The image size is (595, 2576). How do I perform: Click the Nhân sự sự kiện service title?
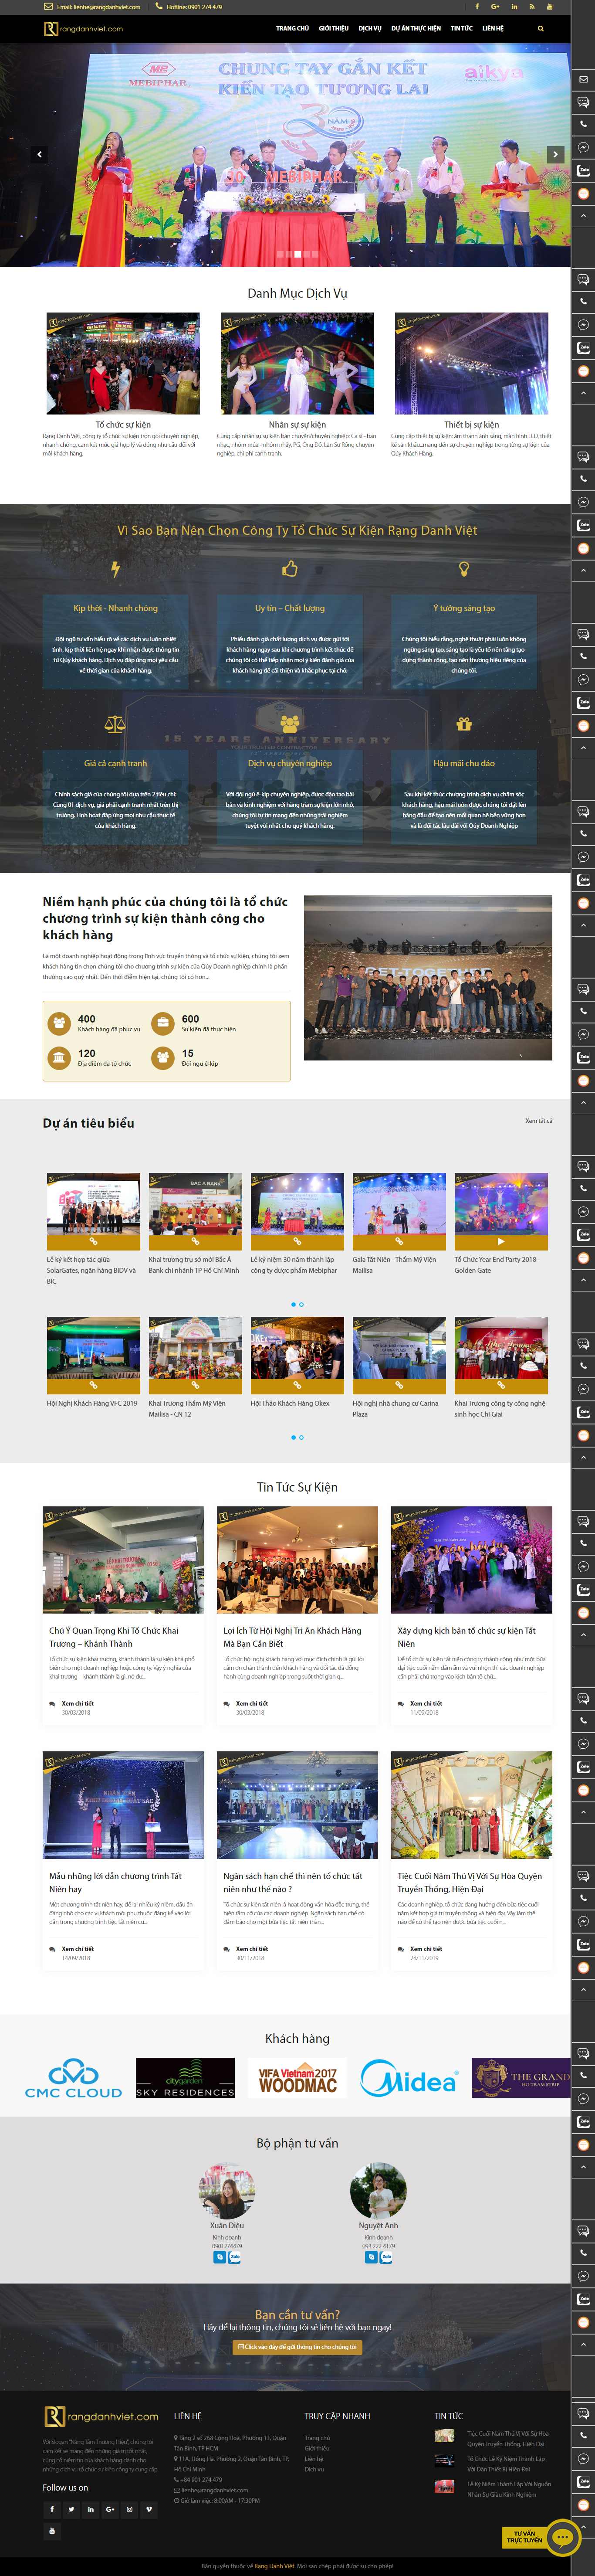[x=297, y=424]
